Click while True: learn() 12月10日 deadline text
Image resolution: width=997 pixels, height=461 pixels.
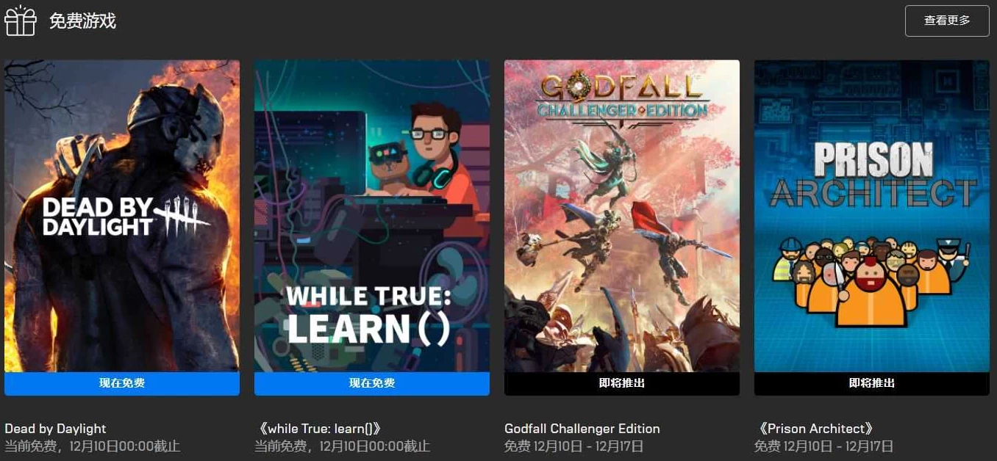342,446
